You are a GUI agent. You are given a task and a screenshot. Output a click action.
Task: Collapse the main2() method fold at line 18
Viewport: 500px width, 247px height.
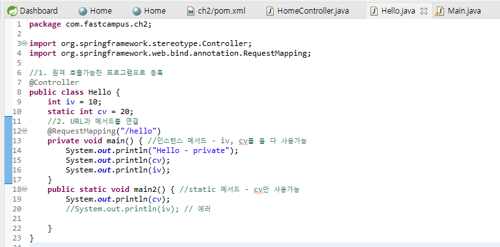click(x=25, y=189)
